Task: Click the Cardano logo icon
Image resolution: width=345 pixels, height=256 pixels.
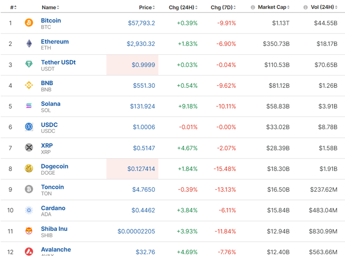Action: pyautogui.click(x=29, y=210)
